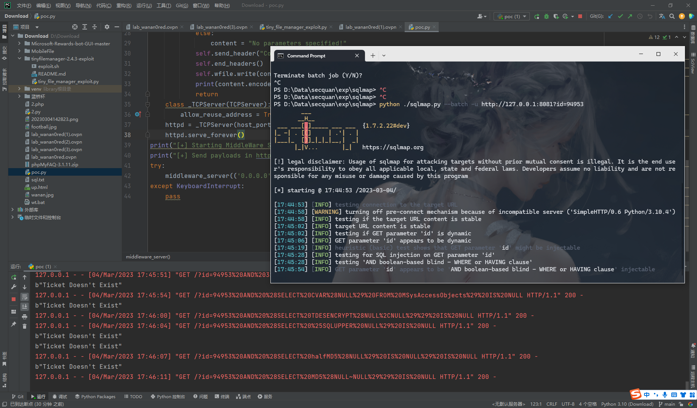Click scroll up arrow in Run console
Image resolution: width=697 pixels, height=408 pixels.
pyautogui.click(x=25, y=277)
